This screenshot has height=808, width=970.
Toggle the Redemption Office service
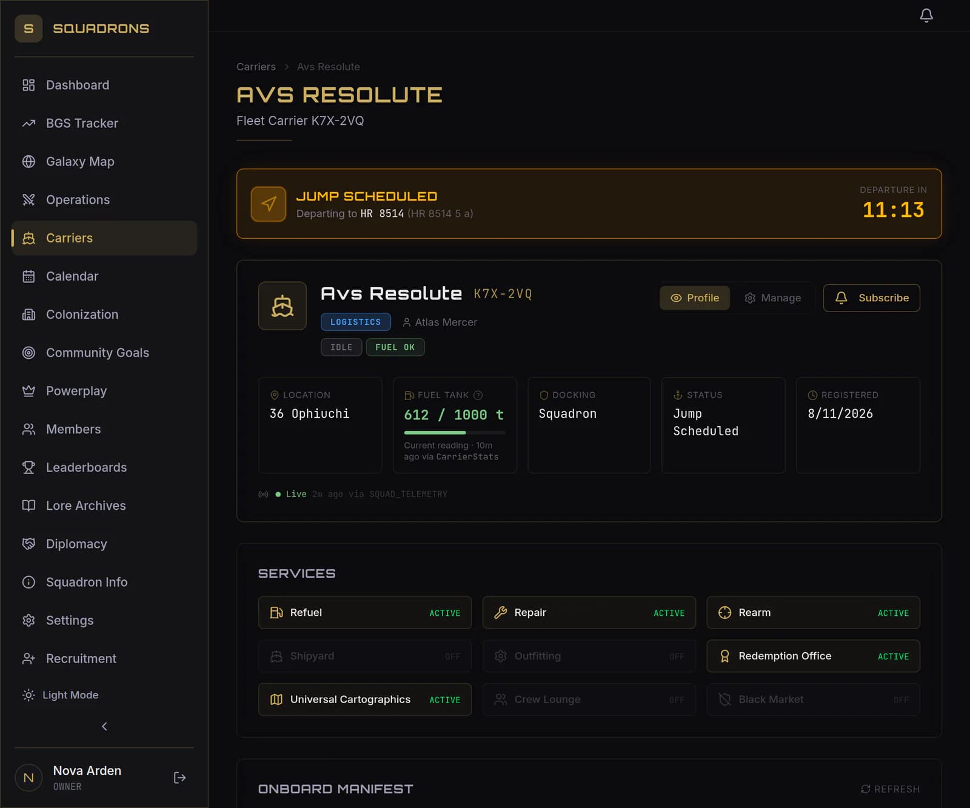(814, 656)
